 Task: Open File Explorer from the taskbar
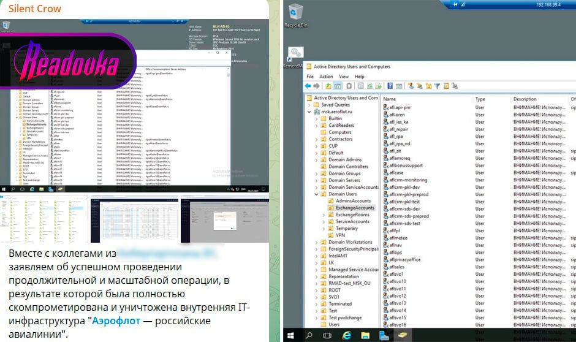pyautogui.click(x=365, y=336)
